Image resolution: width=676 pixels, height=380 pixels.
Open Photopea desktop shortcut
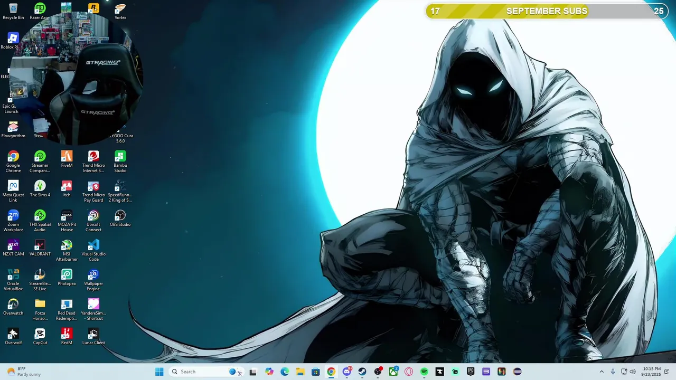point(67,277)
